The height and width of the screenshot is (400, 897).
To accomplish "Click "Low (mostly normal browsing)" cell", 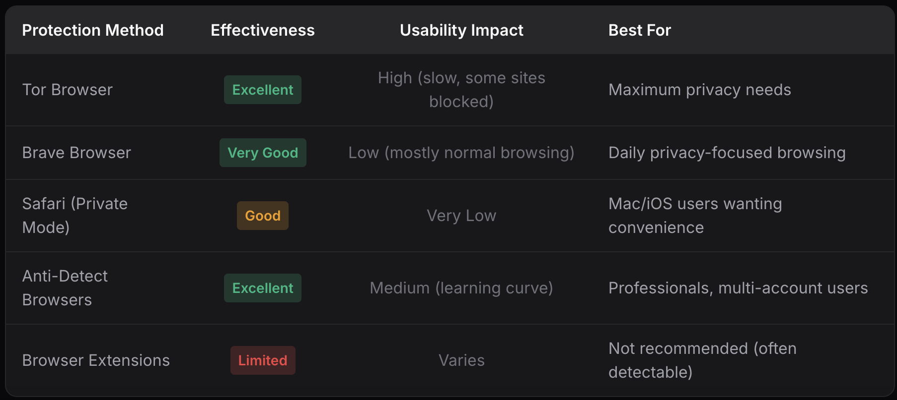I will (x=461, y=153).
